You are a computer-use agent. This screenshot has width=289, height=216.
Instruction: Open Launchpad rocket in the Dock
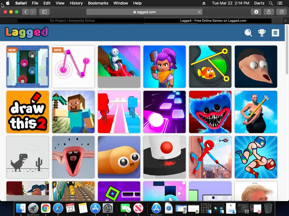click(33, 208)
